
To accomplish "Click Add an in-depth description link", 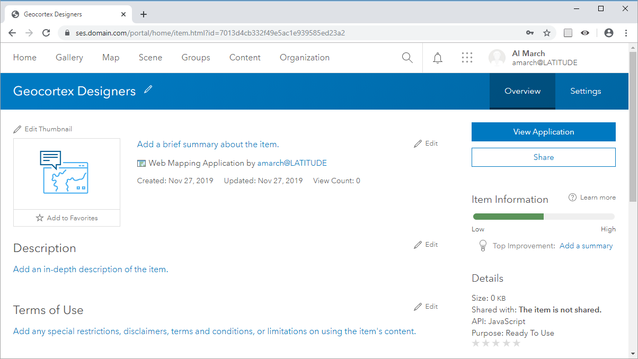I will tap(90, 269).
